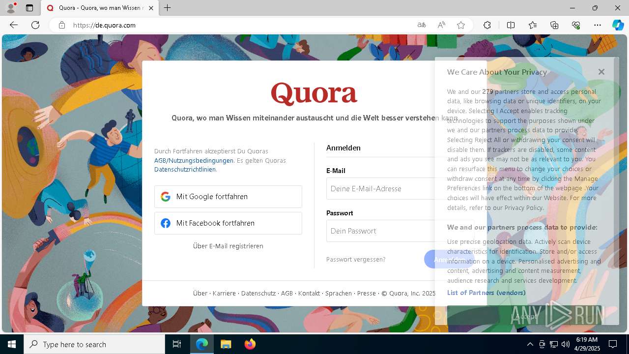Open the AGB footer link
Screen dimensions: 629x354
(287, 293)
